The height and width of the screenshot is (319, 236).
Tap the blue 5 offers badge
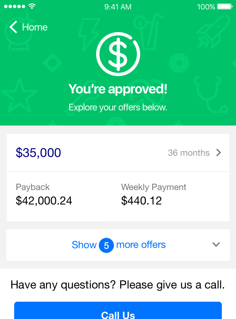pyautogui.click(x=106, y=245)
